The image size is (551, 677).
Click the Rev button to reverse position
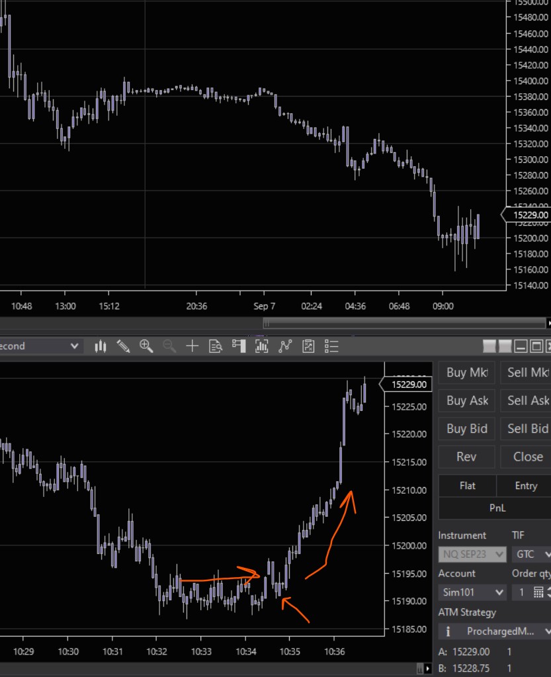click(466, 457)
